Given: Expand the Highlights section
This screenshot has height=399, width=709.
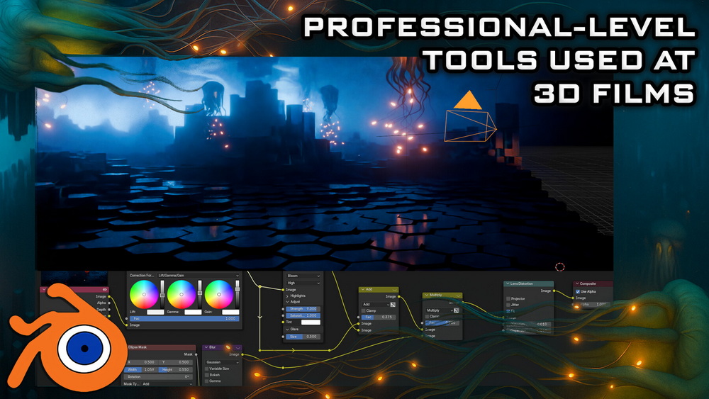Looking at the screenshot, I should 288,296.
